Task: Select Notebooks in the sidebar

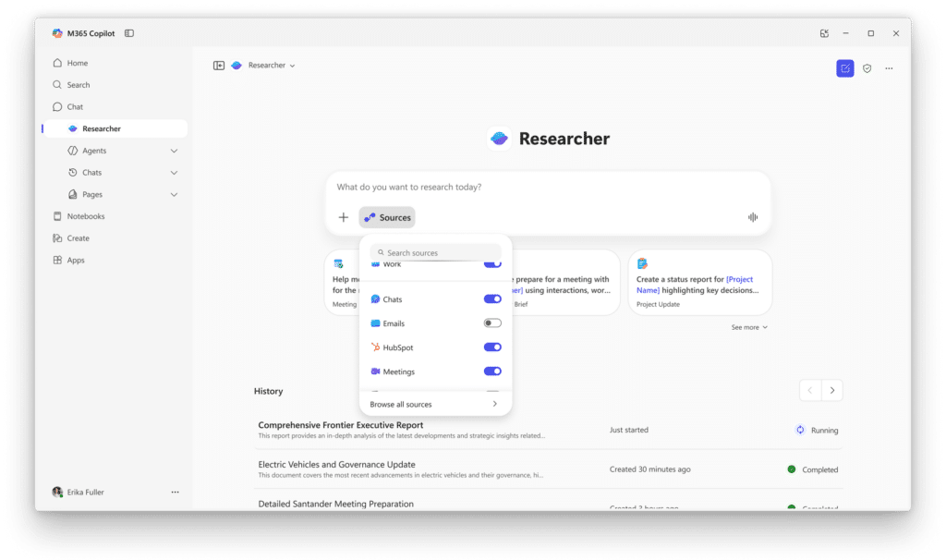Action: (81, 215)
